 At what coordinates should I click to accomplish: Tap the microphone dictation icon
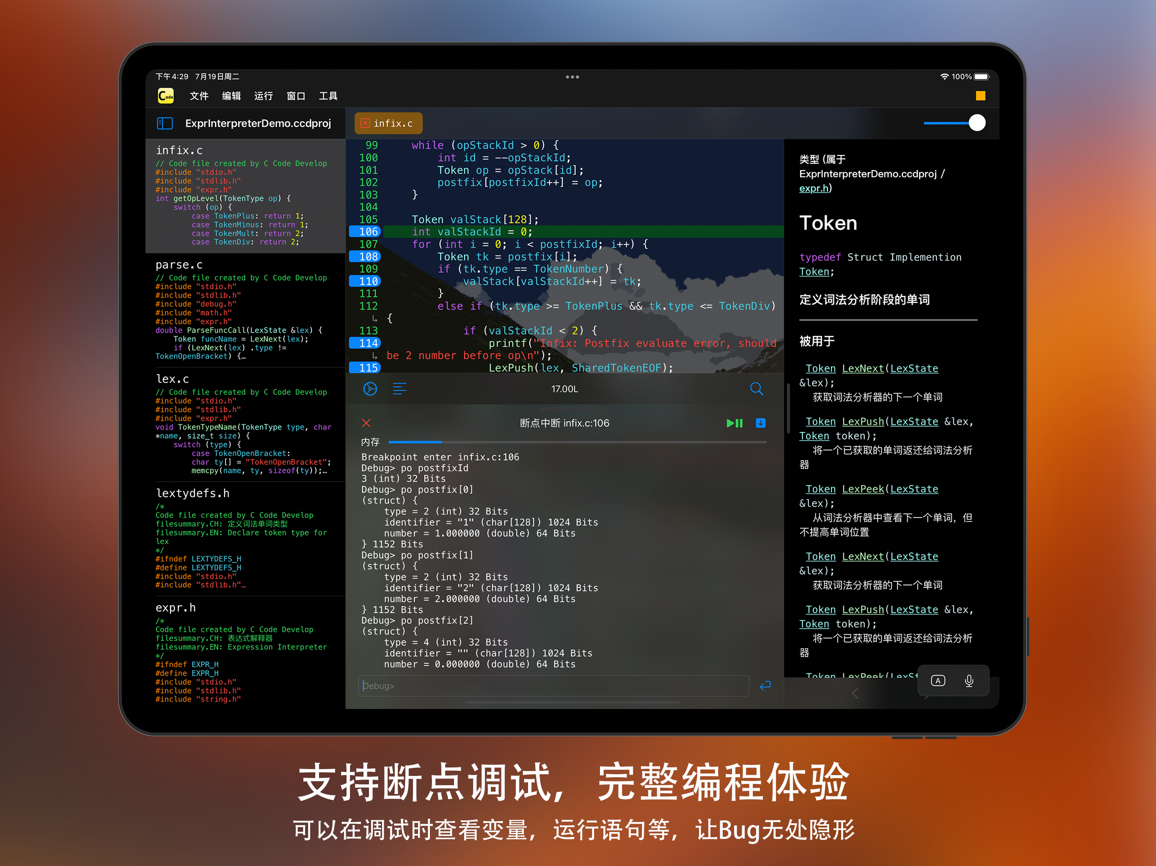pyautogui.click(x=969, y=680)
